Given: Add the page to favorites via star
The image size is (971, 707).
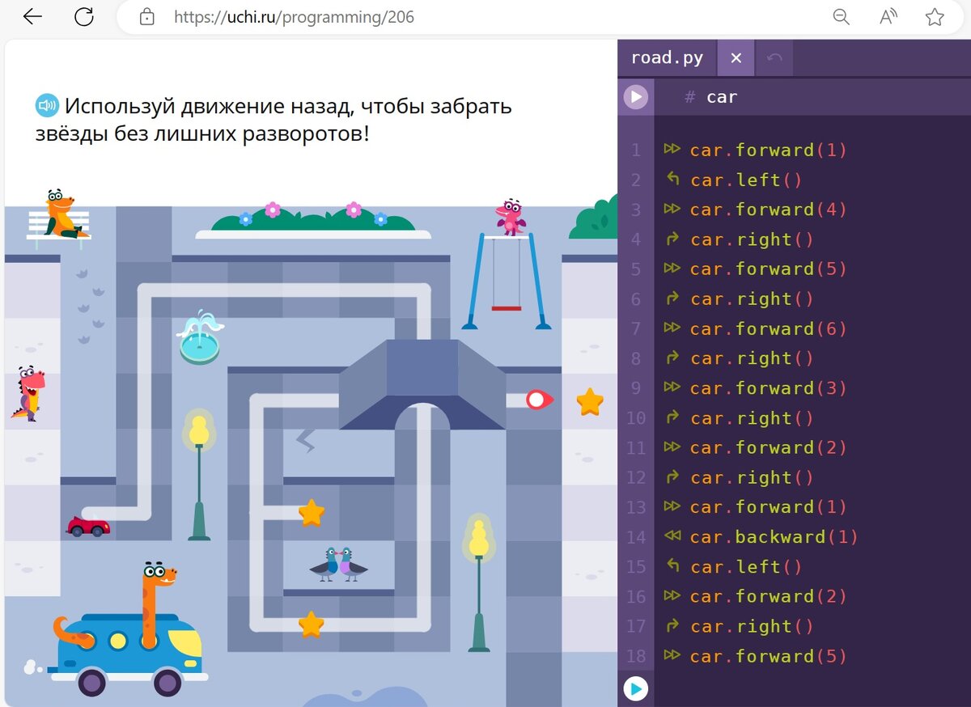Looking at the screenshot, I should (x=935, y=16).
